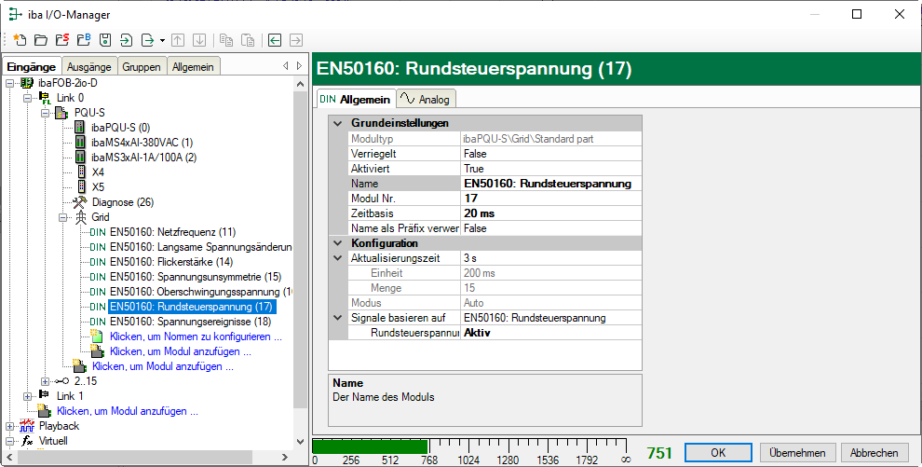Screen dimensions: 922x467
Task: Click the folder icon with red S
Action: [x=61, y=40]
